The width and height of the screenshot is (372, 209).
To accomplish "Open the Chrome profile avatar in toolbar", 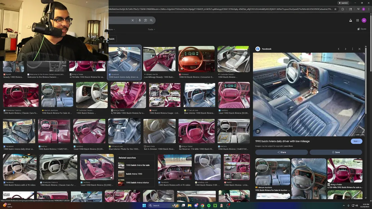I will pyautogui.click(x=363, y=9).
